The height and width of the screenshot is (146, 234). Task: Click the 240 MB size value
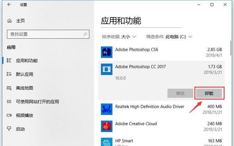[215, 124]
